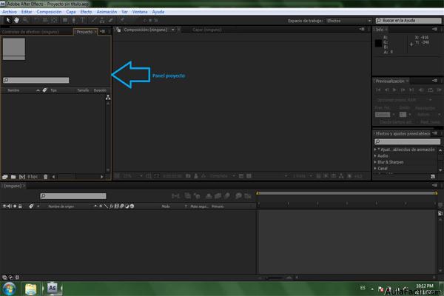This screenshot has width=444, height=296.
Task: Open the Composición (ninguno) dropdown arrow
Action: (172, 30)
